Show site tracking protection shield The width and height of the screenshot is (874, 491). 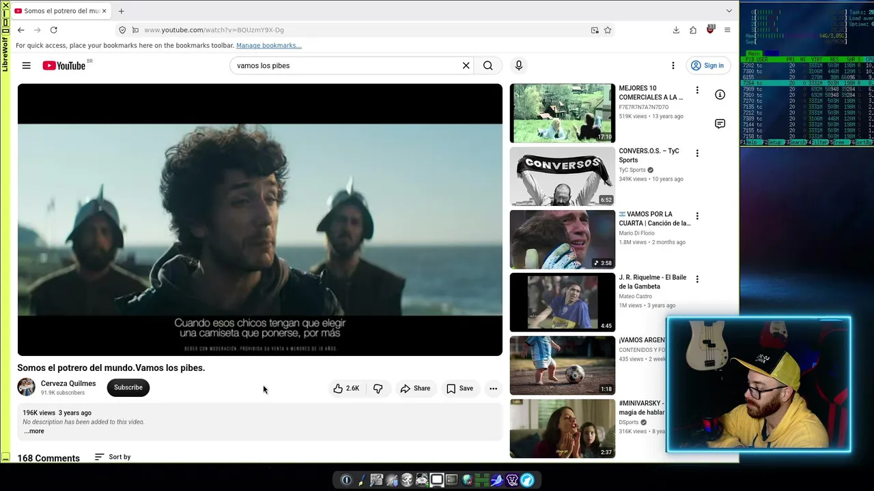(122, 30)
